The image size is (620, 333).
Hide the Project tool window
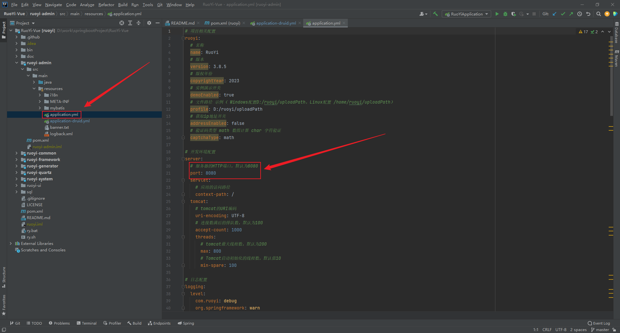click(x=157, y=23)
